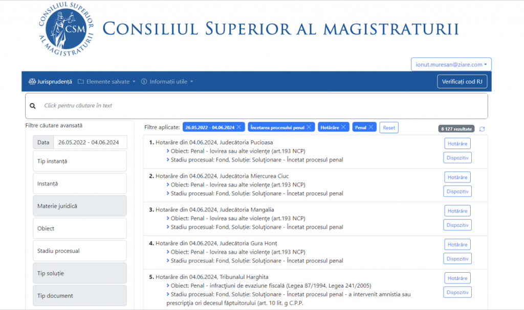
Task: Open Dispozitiv for Tribunalul Harghita result
Action: (457, 292)
